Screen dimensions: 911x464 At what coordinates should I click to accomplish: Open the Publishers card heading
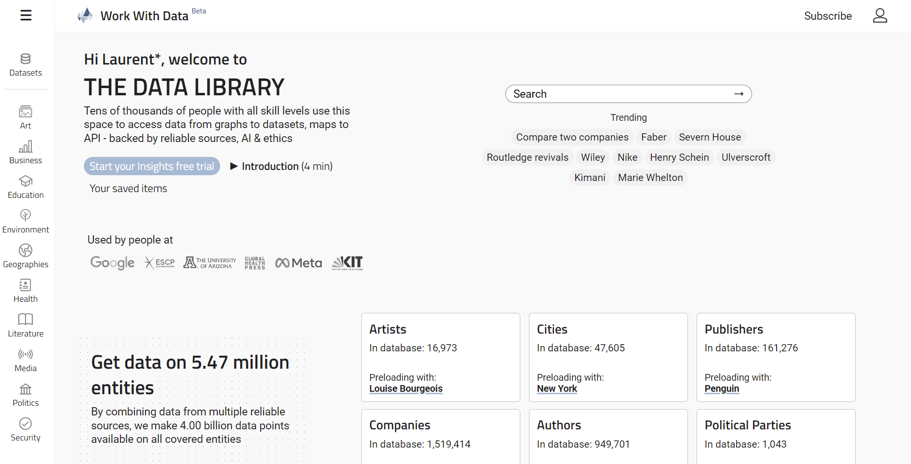point(734,329)
